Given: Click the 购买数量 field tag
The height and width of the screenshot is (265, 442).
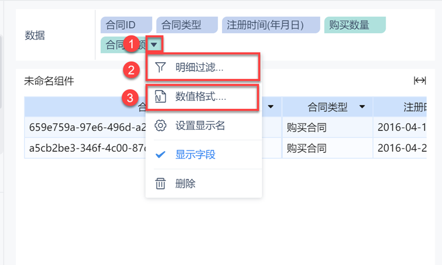Looking at the screenshot, I should (x=355, y=25).
